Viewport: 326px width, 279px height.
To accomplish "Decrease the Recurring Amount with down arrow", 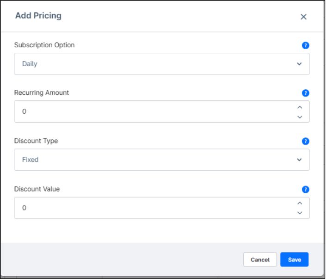I will pos(300,117).
